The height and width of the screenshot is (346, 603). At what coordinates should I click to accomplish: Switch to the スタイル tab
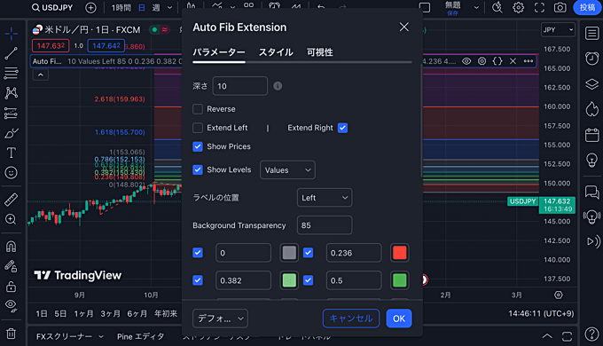pyautogui.click(x=276, y=52)
